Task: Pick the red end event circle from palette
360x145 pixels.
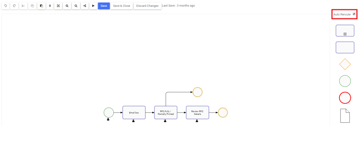Action: pos(345,98)
